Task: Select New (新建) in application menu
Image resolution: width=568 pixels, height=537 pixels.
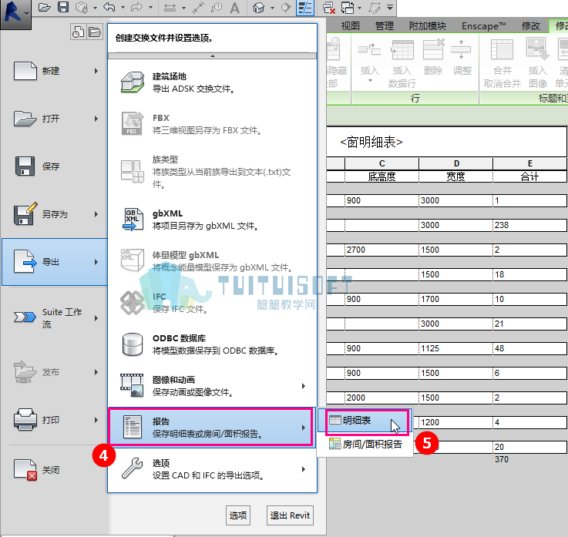Action: pyautogui.click(x=55, y=71)
